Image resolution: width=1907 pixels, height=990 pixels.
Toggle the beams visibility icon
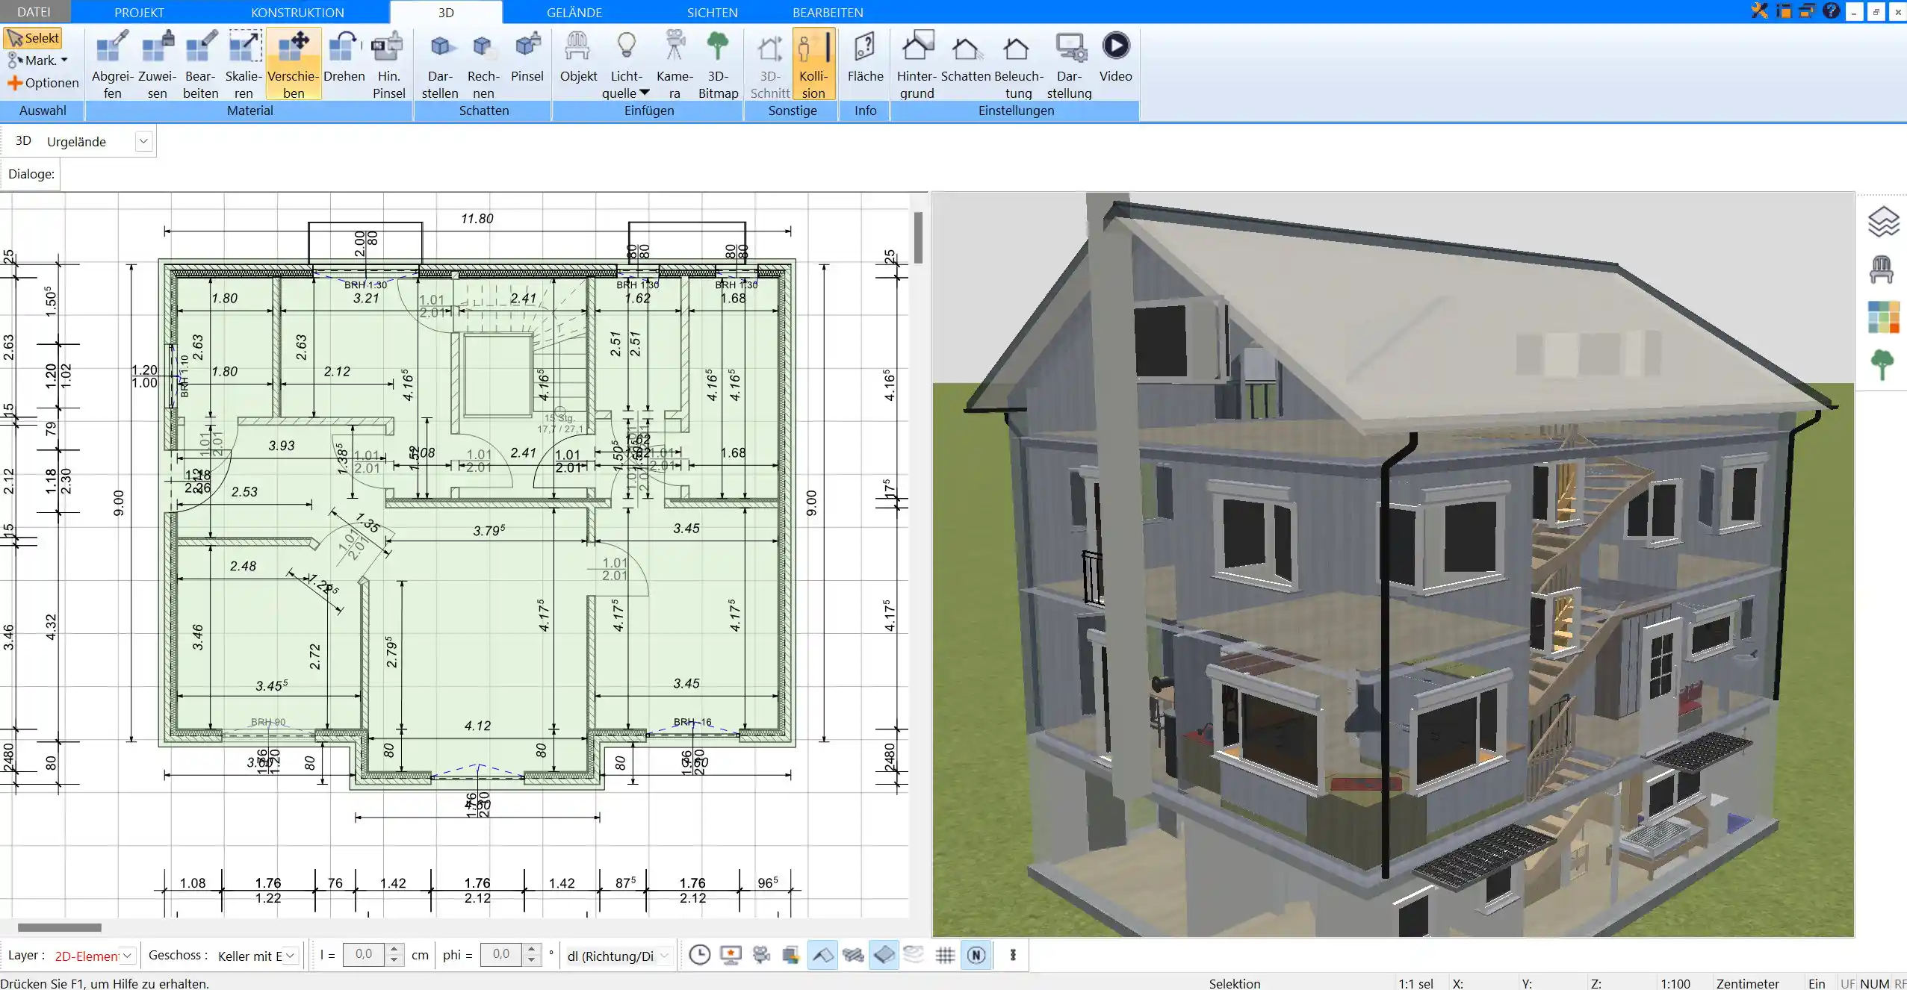coord(853,955)
